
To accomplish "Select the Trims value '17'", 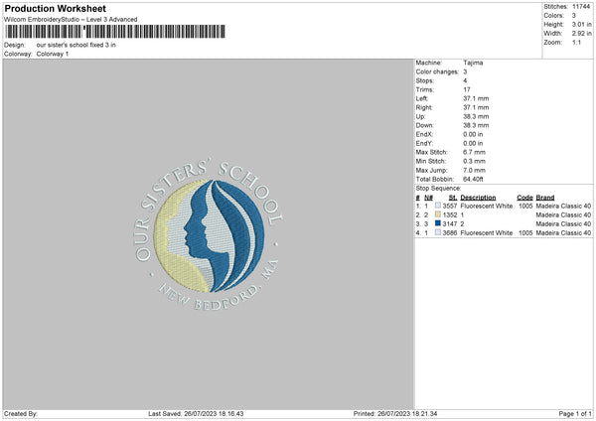I will pos(467,89).
